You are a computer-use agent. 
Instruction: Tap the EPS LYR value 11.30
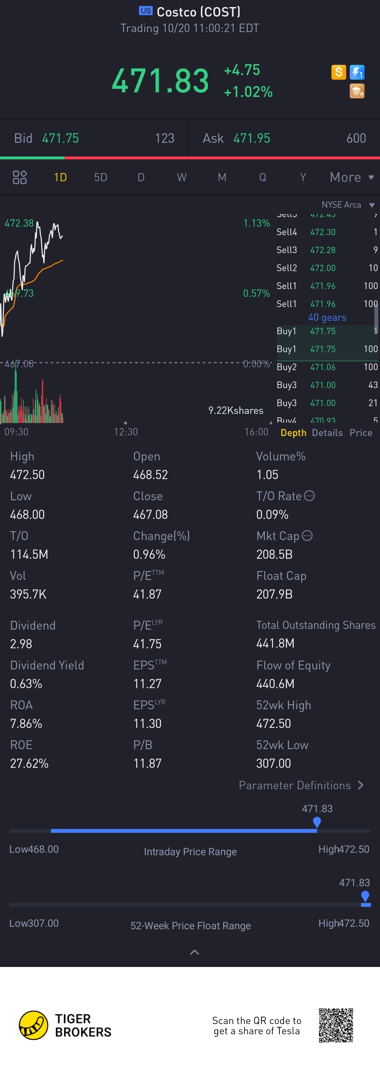pyautogui.click(x=147, y=723)
